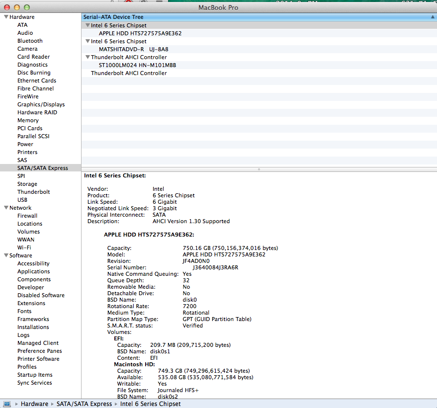The width and height of the screenshot is (437, 408).
Task: Open Applications list under Software
Action: [33, 271]
